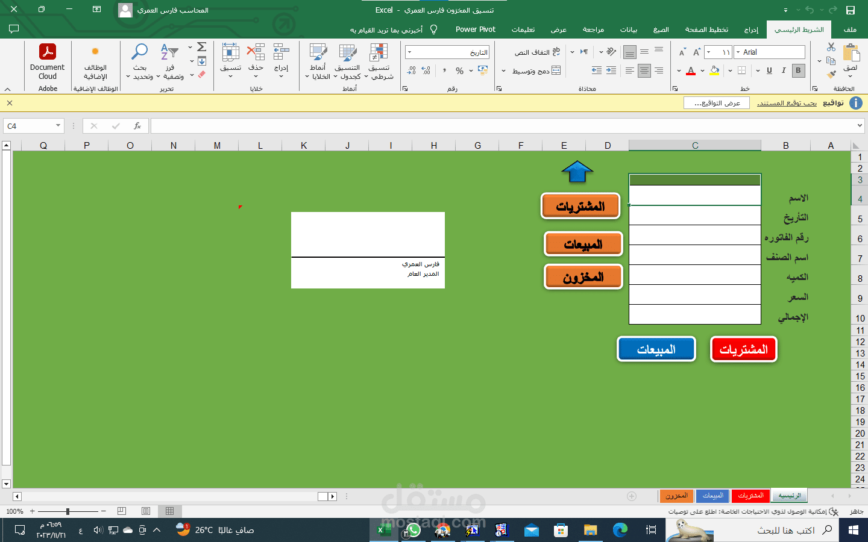
Task: Switch to Page Break Preview view
Action: coord(122,511)
